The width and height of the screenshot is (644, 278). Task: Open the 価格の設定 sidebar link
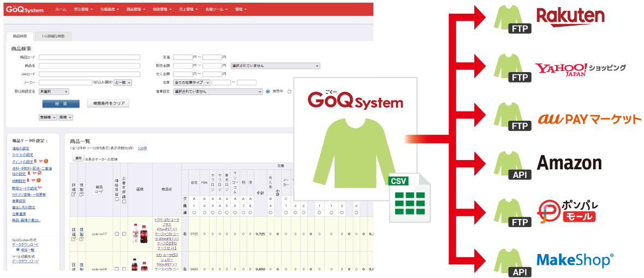(x=21, y=148)
